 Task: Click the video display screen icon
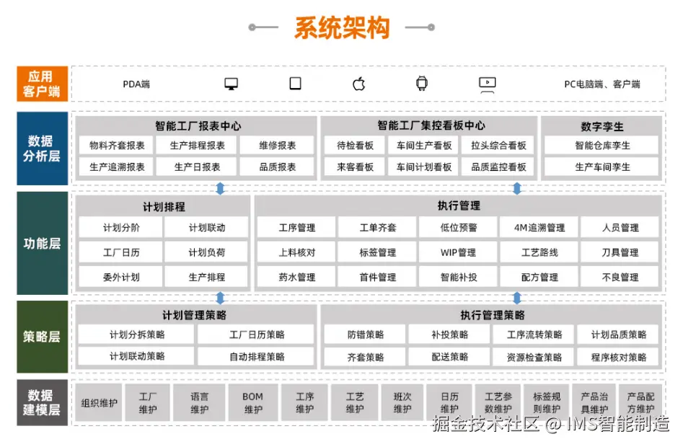487,85
